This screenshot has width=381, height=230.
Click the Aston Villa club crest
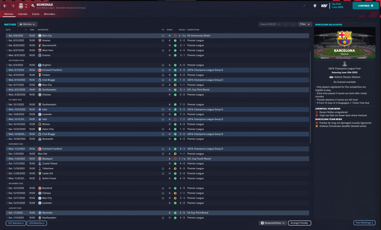coord(40,129)
